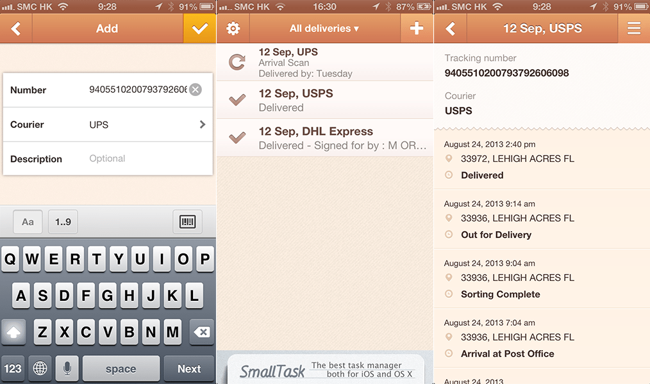The width and height of the screenshot is (650, 384).
Task: Tap back arrow on Add screen
Action: point(16,29)
